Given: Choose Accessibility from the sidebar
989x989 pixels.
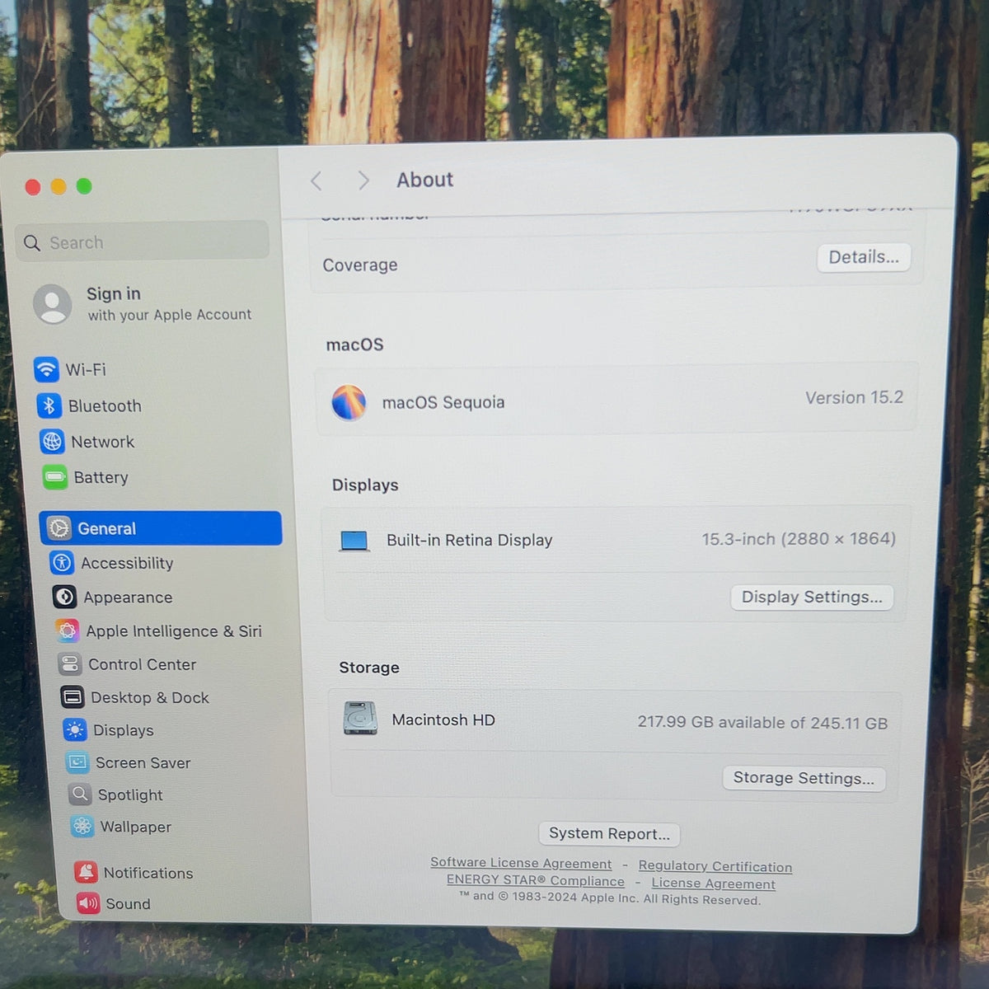Looking at the screenshot, I should point(127,563).
